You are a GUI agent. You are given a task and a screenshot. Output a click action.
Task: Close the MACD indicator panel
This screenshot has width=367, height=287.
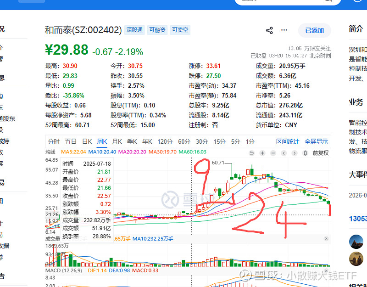point(326,270)
